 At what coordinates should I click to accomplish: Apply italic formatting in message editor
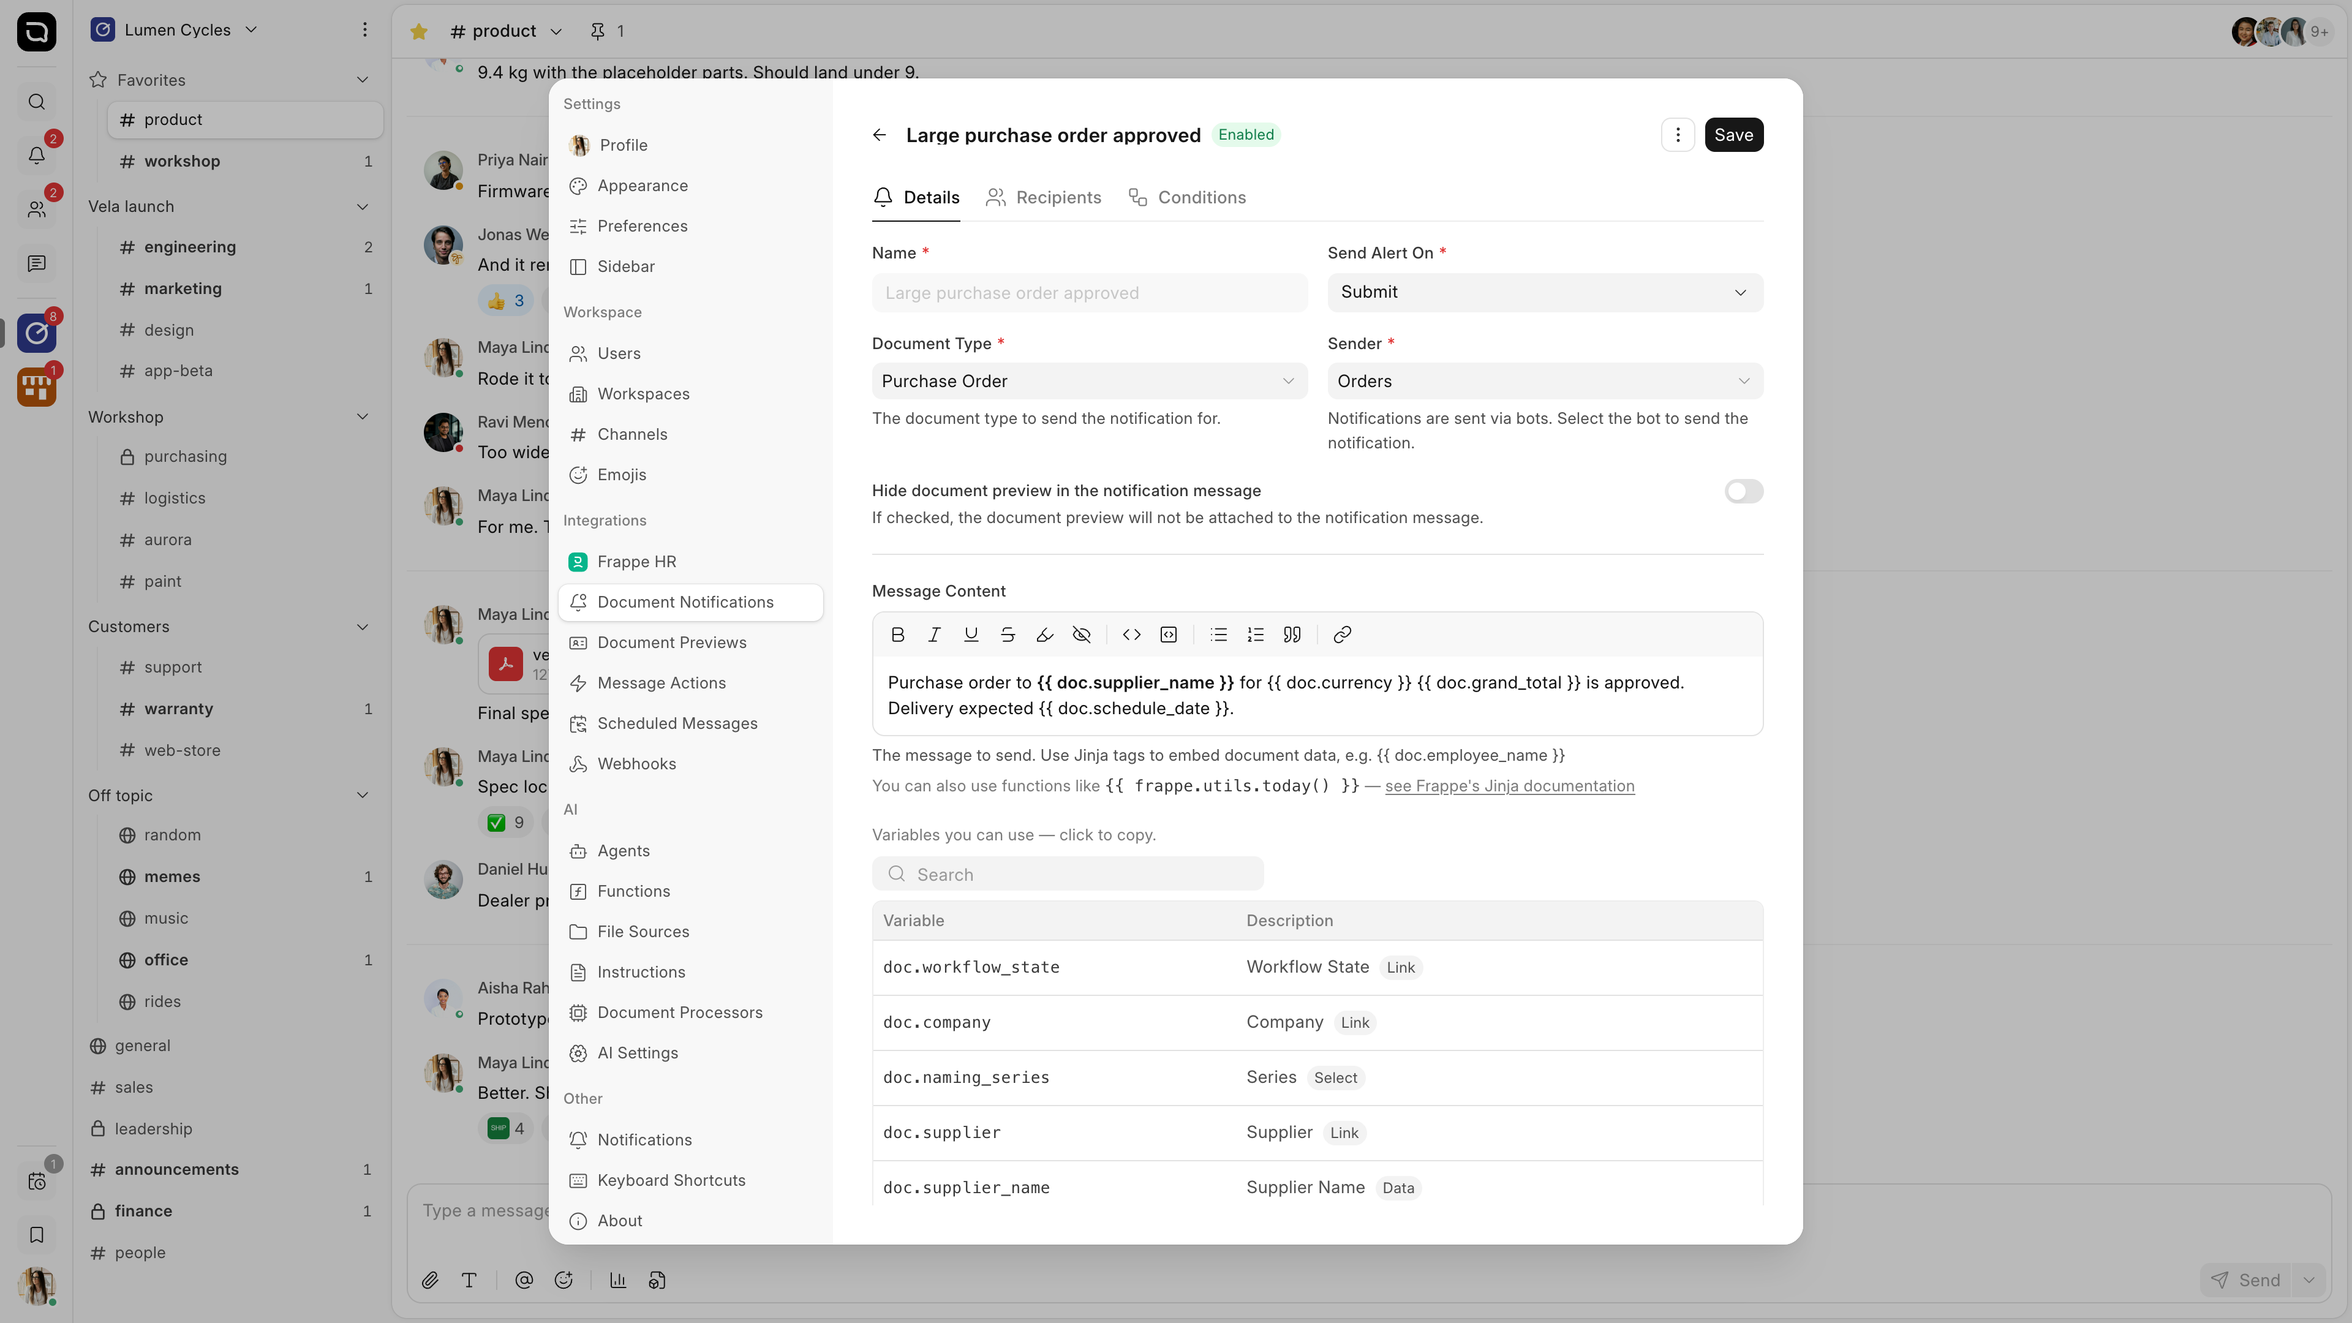pos(934,635)
